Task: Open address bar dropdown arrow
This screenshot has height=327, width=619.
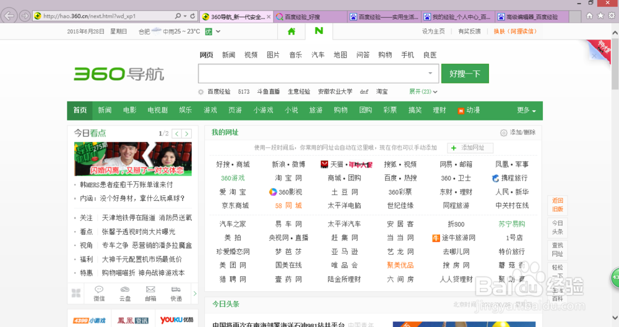Action: pyautogui.click(x=185, y=16)
